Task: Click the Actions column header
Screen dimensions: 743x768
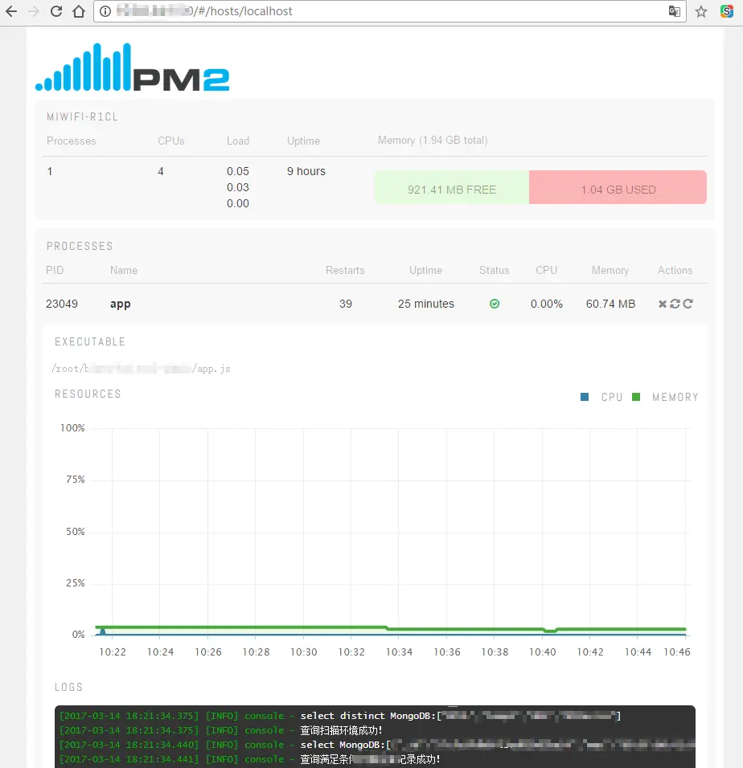Action: [675, 271]
